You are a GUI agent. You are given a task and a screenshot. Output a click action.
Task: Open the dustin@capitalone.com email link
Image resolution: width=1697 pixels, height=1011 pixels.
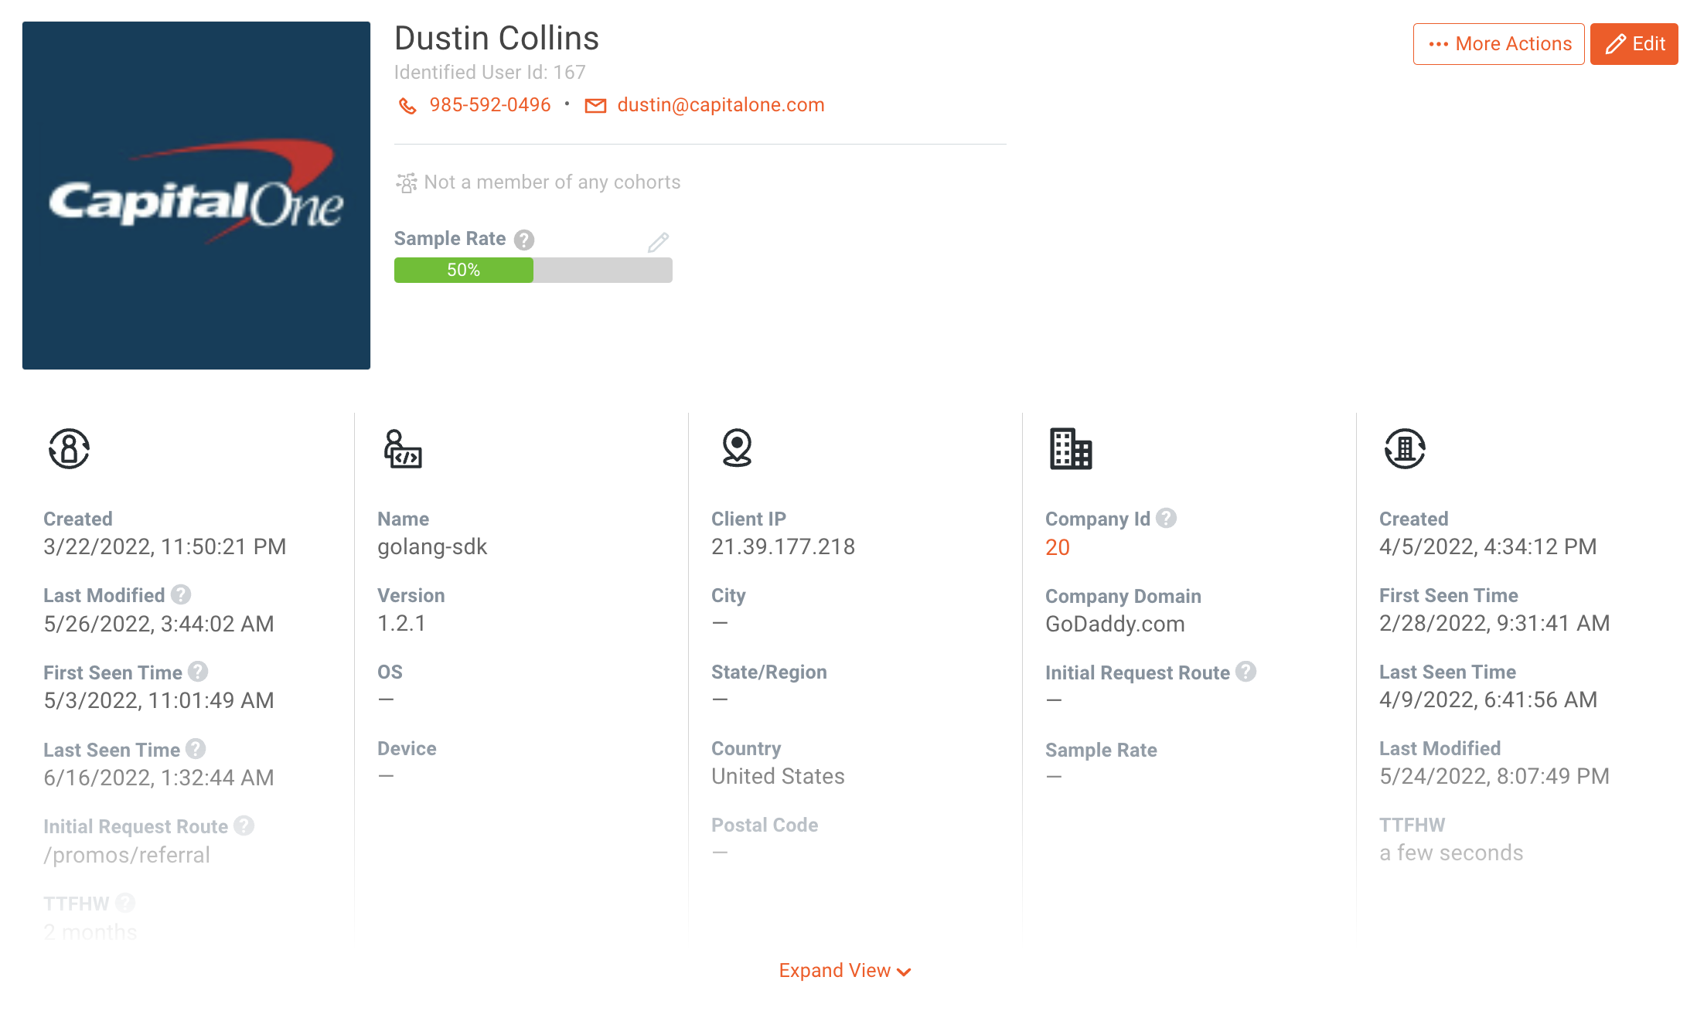[720, 105]
